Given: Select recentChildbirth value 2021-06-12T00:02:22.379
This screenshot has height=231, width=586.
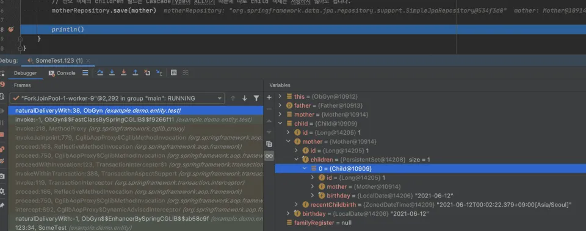Looking at the screenshot, I should click(504, 205).
